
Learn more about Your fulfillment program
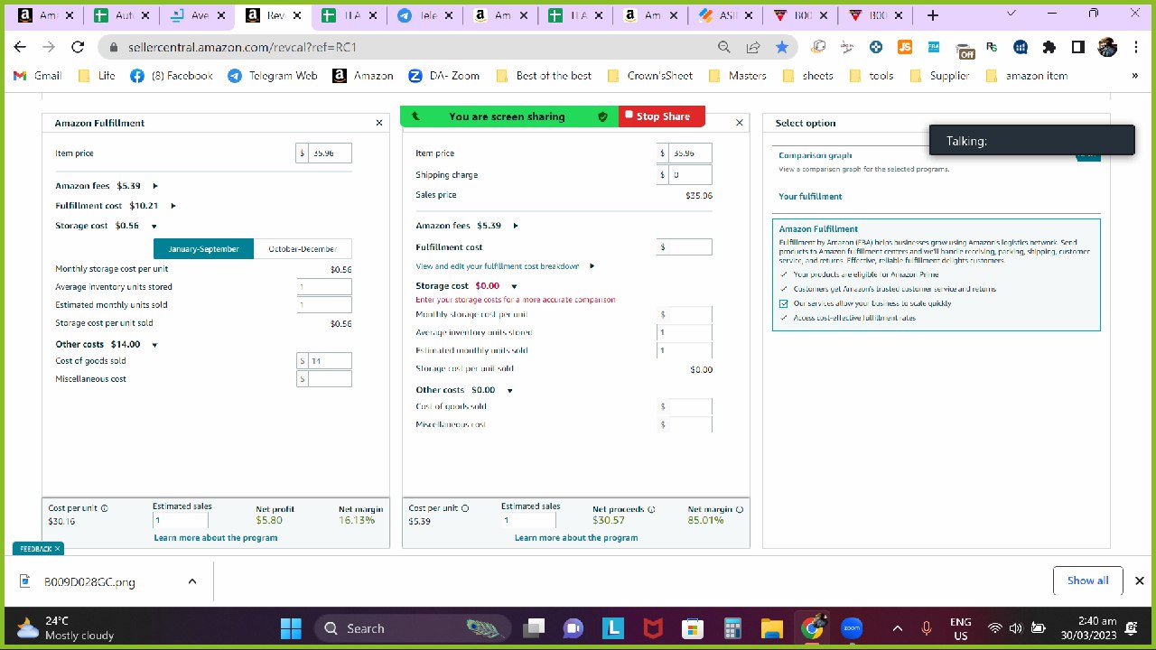[x=576, y=538]
